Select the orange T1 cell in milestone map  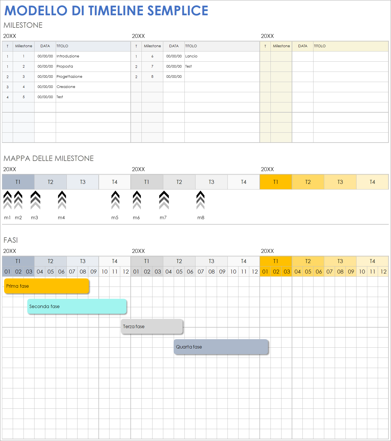[x=276, y=182]
